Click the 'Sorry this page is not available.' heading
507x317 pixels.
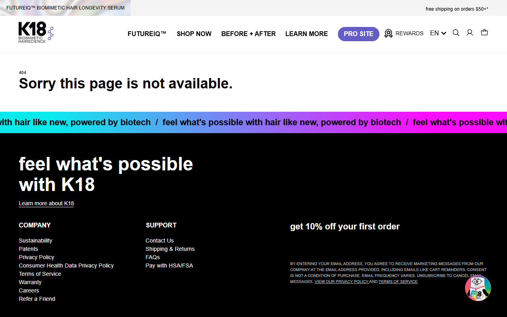[x=126, y=84]
